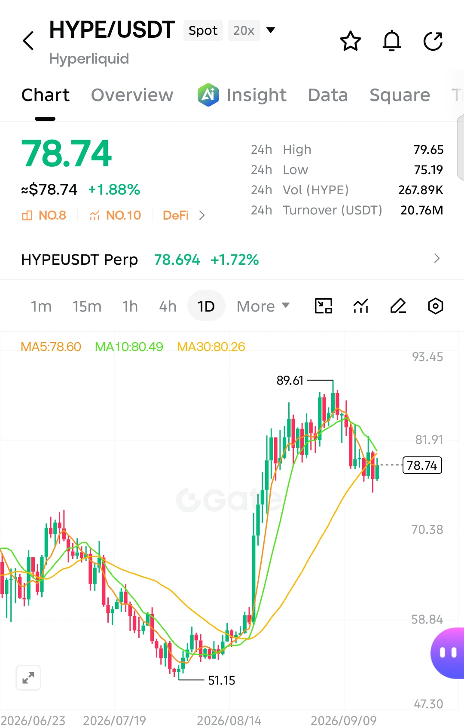Select the 4h timeframe

tap(168, 306)
